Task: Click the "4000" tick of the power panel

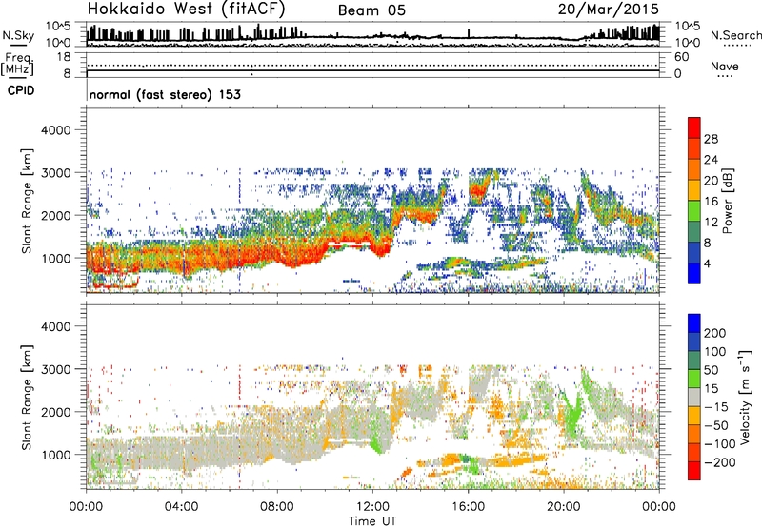Action: click(56, 130)
